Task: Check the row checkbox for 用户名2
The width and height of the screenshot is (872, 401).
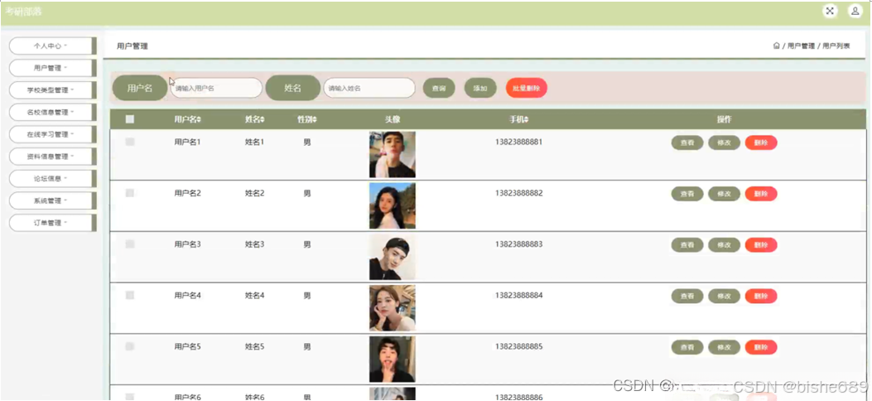Action: 130,193
